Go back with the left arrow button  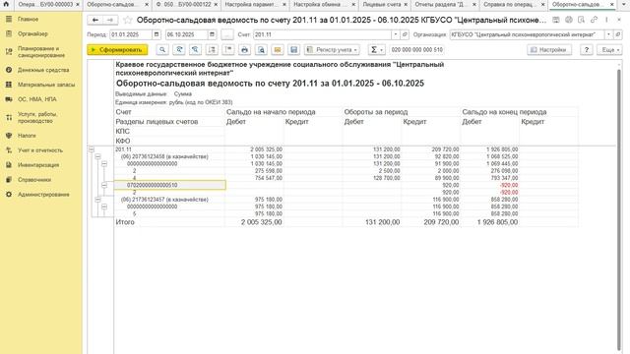[95, 20]
